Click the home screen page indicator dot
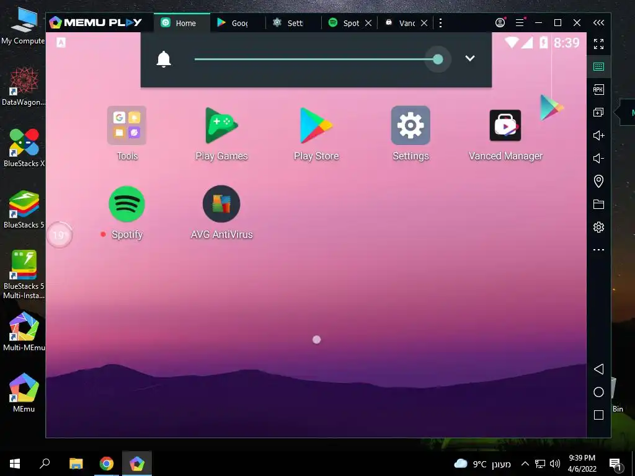 [x=317, y=340]
